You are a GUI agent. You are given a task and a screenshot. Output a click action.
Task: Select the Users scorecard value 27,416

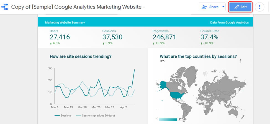tap(60, 37)
